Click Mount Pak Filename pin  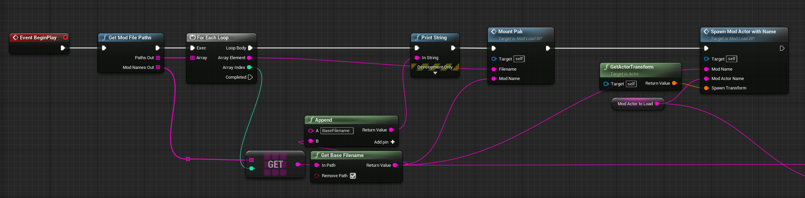click(x=494, y=69)
